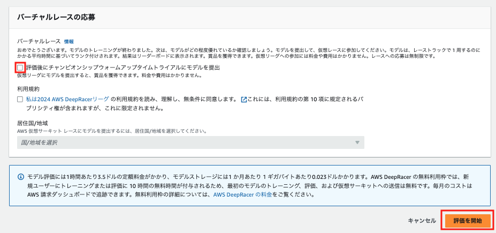Click the 仮想リーグにモデルを提出すると hint text
Screen dimensions: 496x233
coord(110,76)
